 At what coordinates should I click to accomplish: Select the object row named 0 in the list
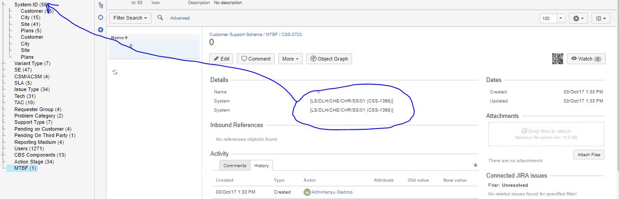(x=154, y=50)
